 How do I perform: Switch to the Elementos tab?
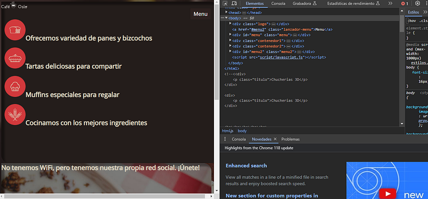tap(255, 4)
